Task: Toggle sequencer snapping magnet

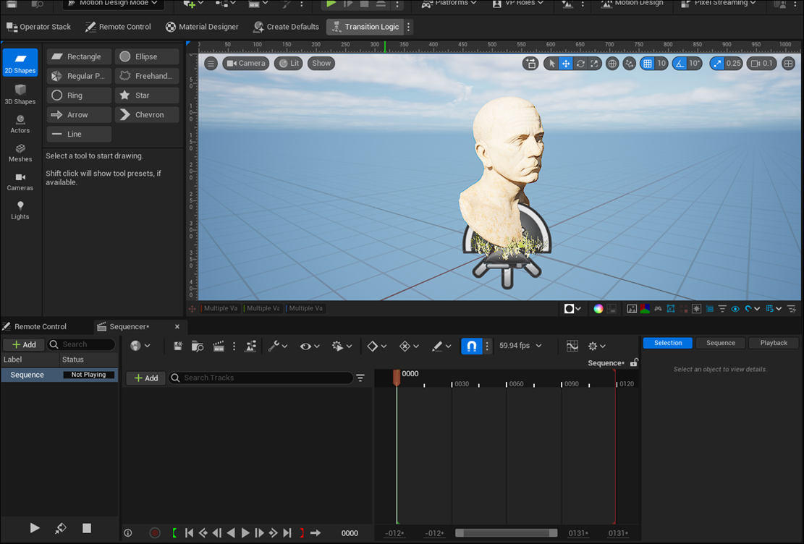Action: [x=471, y=347]
